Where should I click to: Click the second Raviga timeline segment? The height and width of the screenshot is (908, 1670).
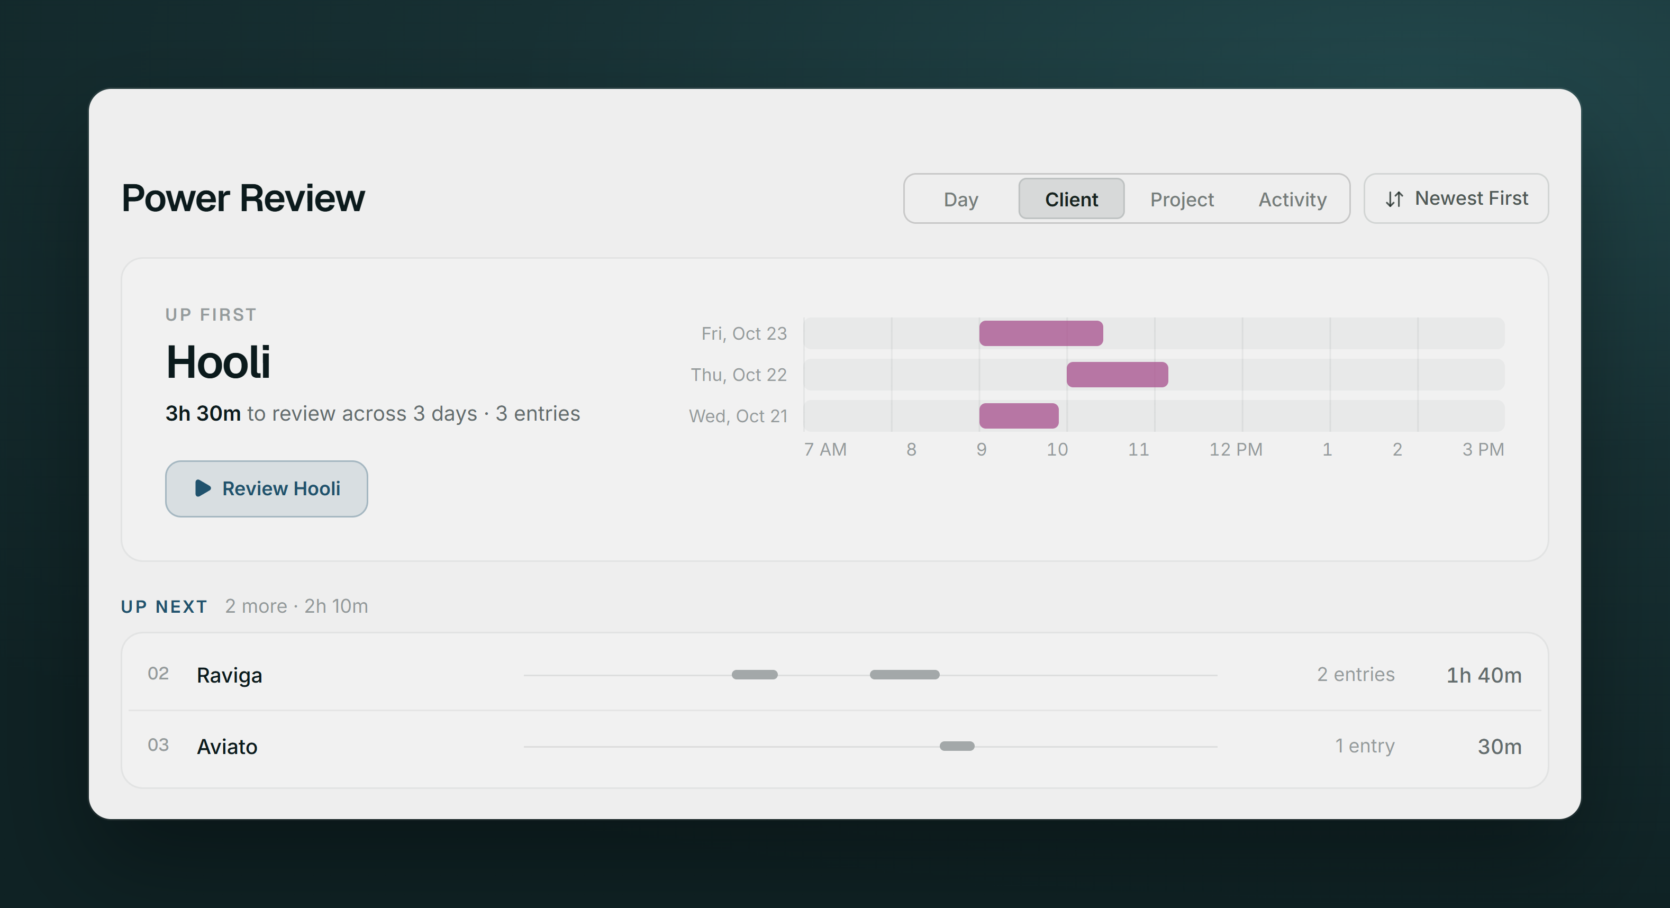click(x=904, y=675)
